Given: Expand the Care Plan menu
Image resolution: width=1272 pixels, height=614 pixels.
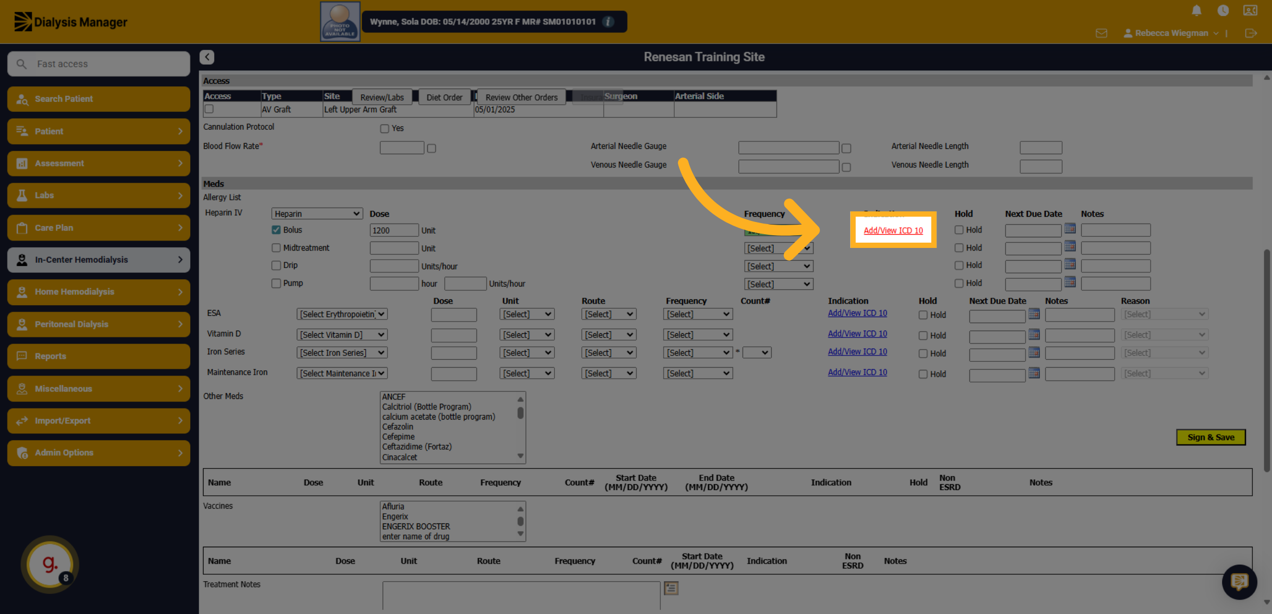Looking at the screenshot, I should (99, 228).
